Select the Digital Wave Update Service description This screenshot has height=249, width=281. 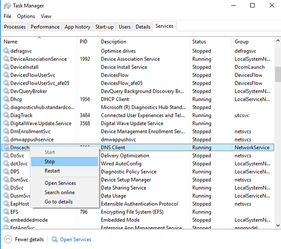[x=132, y=123]
